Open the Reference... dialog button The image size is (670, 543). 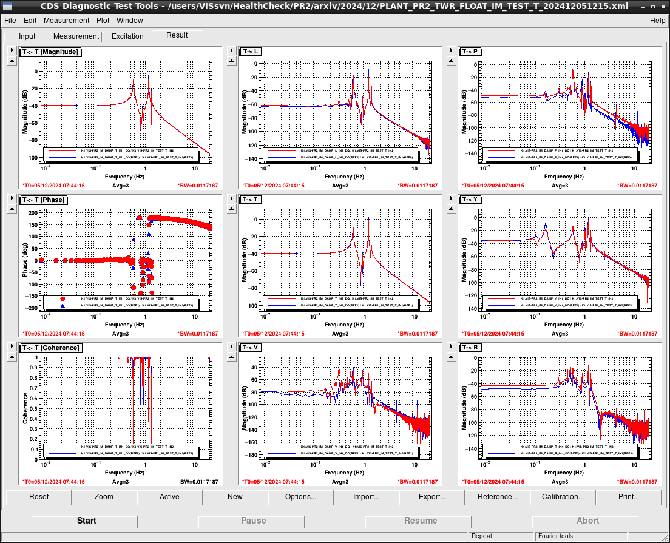(498, 497)
